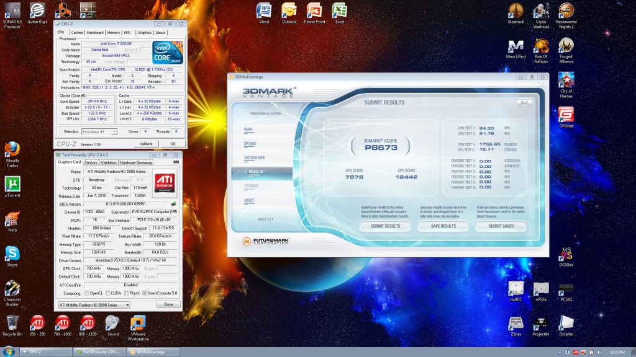Open the Windows Start menu orb
Screen dimensions: 636x357
tap(9, 351)
